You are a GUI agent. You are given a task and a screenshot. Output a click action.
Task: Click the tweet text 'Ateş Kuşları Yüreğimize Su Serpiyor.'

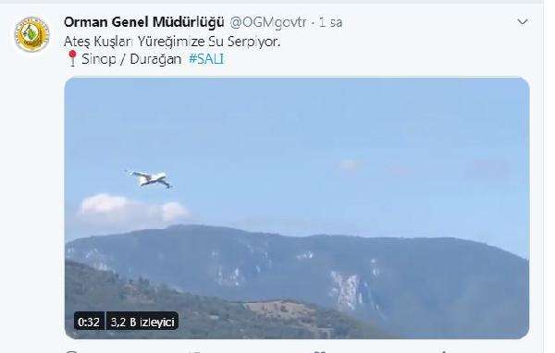point(172,42)
